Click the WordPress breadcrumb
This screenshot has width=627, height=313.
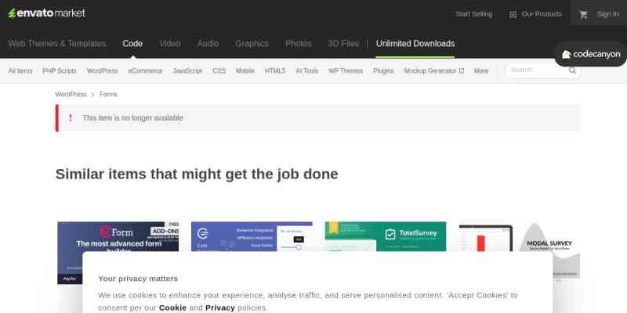click(x=71, y=94)
